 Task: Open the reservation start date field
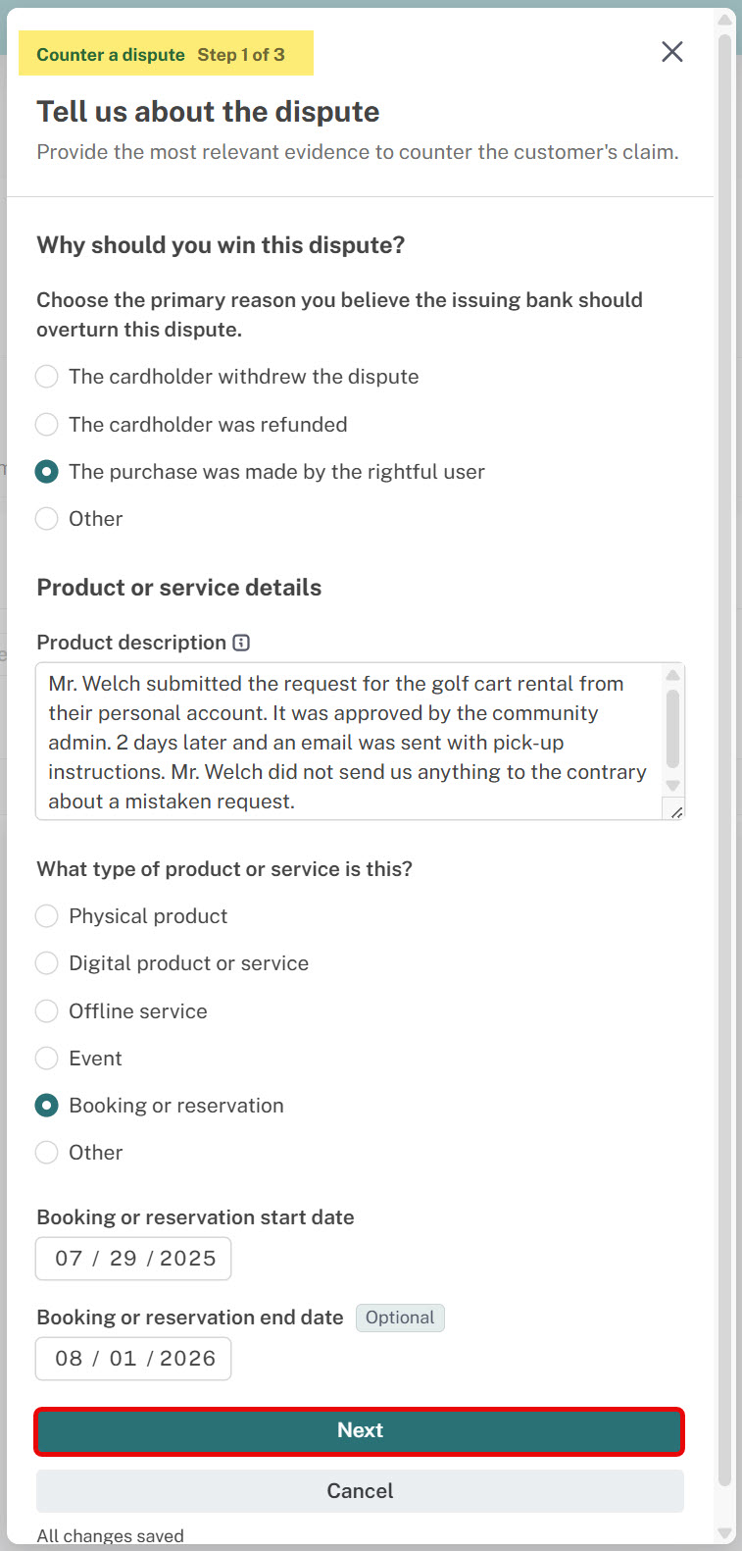pyautogui.click(x=133, y=1259)
